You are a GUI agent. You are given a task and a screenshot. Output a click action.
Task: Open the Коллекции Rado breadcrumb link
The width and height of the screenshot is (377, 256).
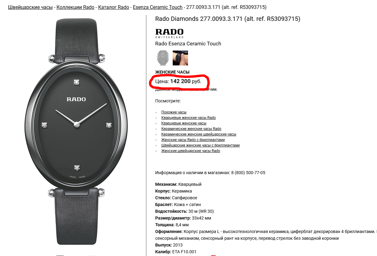75,7
